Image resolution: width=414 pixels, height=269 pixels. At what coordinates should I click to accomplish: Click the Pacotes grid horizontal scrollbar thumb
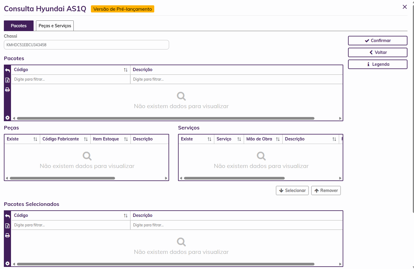pos(166,119)
